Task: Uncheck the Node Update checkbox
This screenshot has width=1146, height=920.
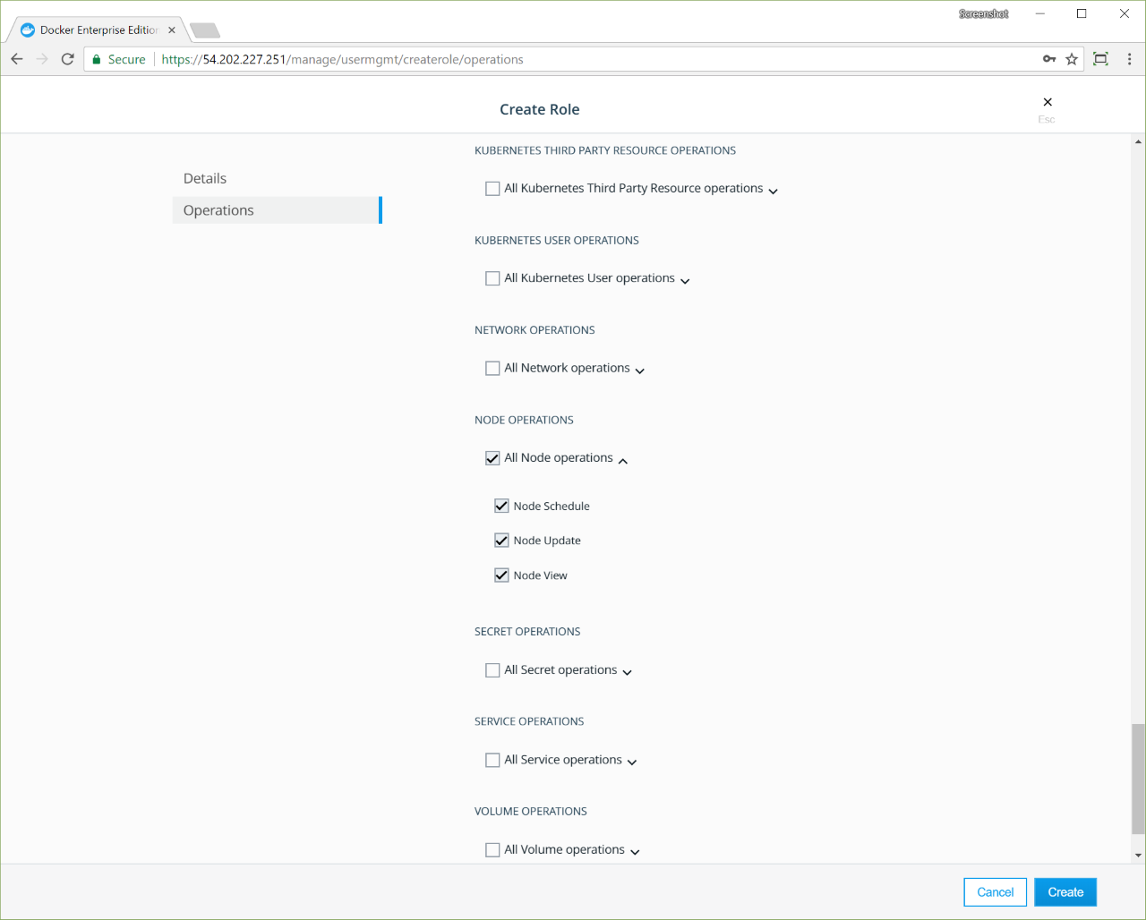Action: click(501, 541)
